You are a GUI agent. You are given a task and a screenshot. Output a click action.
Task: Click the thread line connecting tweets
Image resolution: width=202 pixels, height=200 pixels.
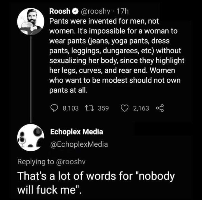point(31,79)
